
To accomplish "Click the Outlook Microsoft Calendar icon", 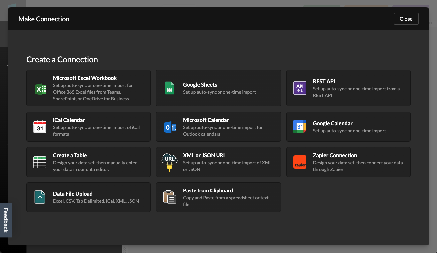I will 170,127.
